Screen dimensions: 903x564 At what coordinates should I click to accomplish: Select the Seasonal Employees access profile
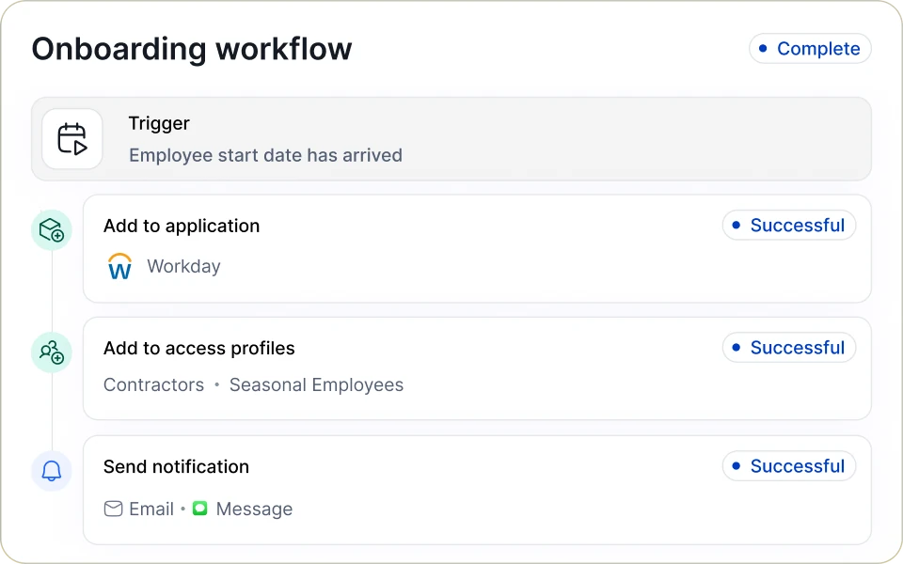point(316,385)
